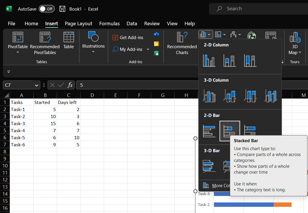Choose Clustered Bar under 2-D Bar

coord(209,131)
